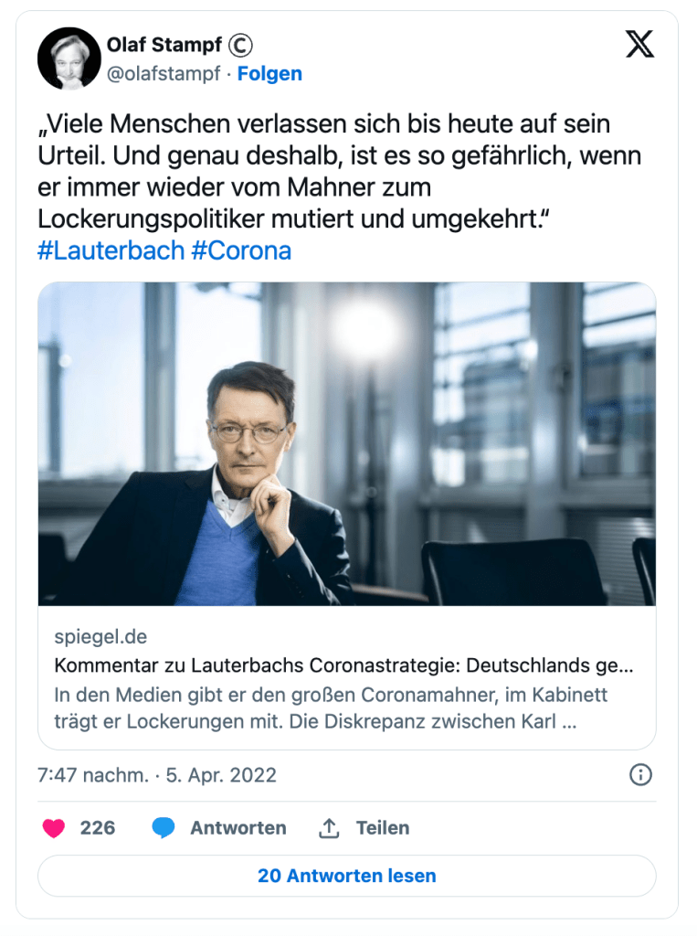Click the spiegel.de source label
This screenshot has width=697, height=936.
point(100,636)
